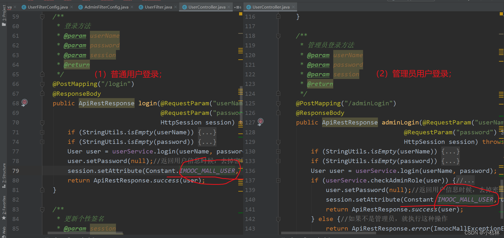The image size is (504, 238).
Task: Click the request mapping gutter icon on line 127
Action: (x=261, y=122)
